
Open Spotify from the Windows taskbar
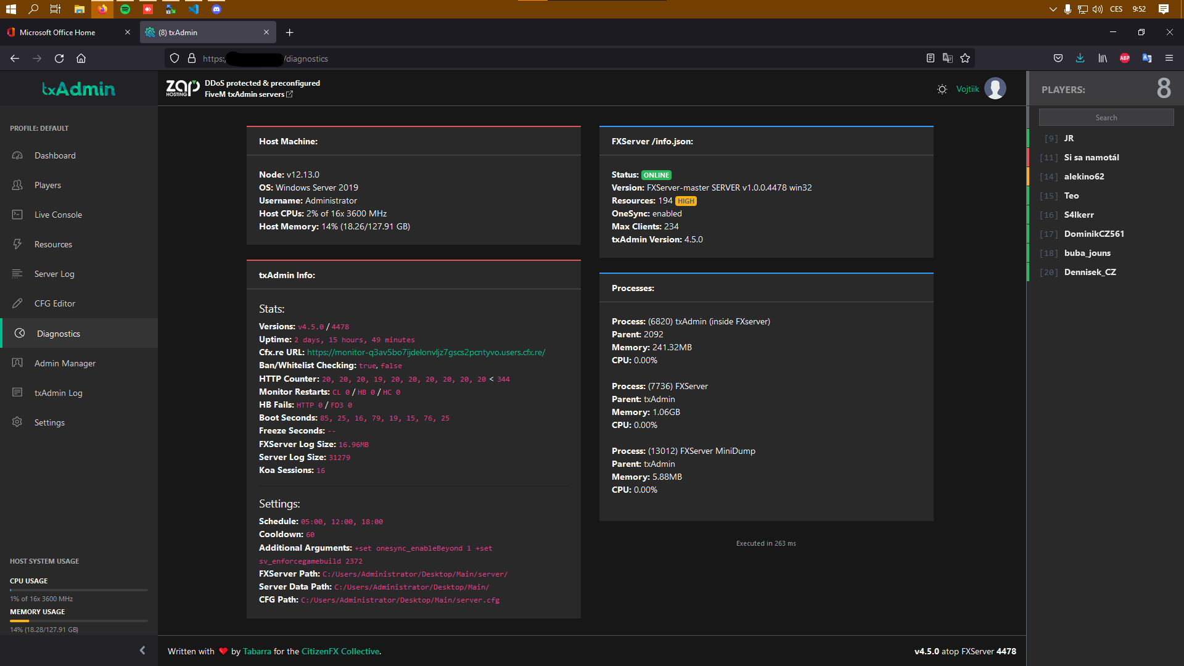[125, 9]
